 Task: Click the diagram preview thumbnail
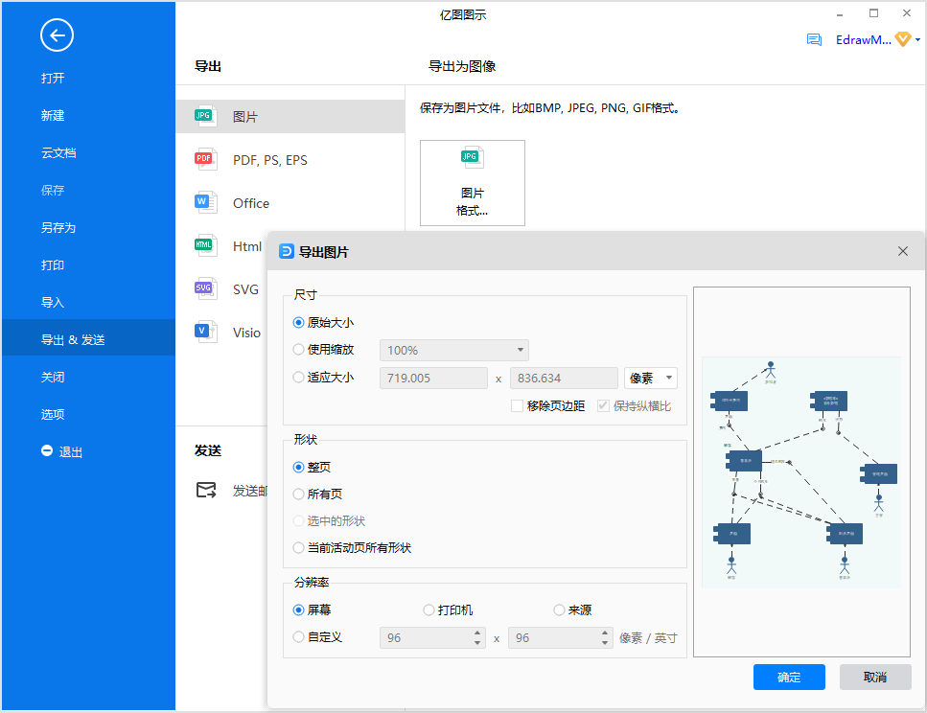(x=801, y=472)
